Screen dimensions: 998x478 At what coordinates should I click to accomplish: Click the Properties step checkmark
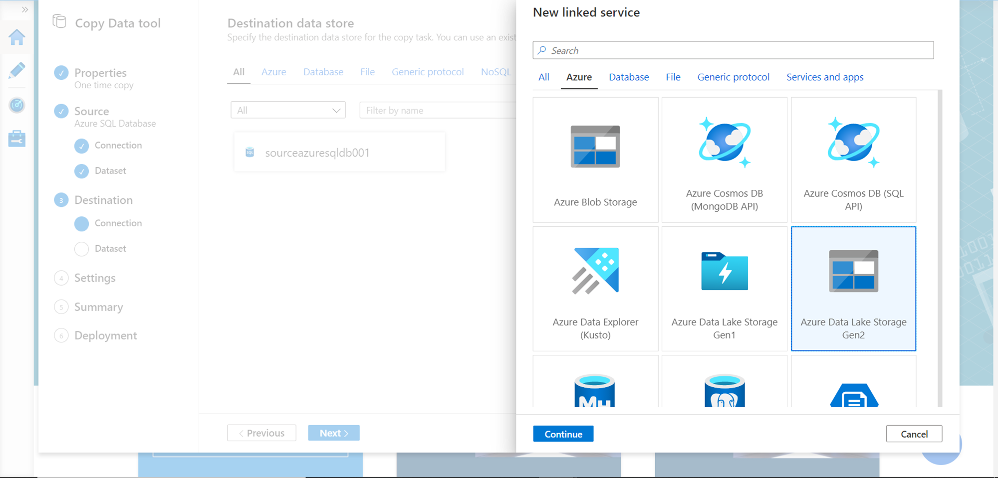click(x=61, y=73)
